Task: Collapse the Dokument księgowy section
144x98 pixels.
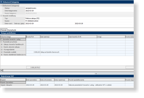Action: click(1, 5)
